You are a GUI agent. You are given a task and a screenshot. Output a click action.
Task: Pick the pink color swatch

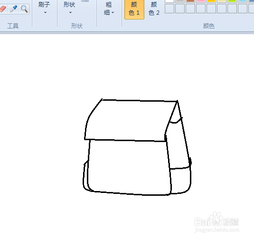pos(201,1)
